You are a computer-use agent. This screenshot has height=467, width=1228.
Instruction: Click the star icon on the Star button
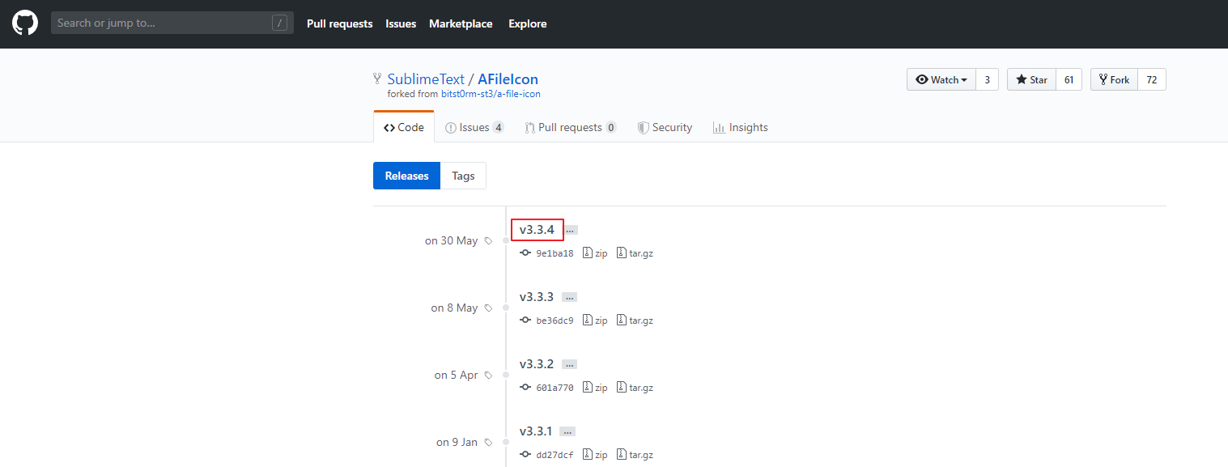(1022, 79)
